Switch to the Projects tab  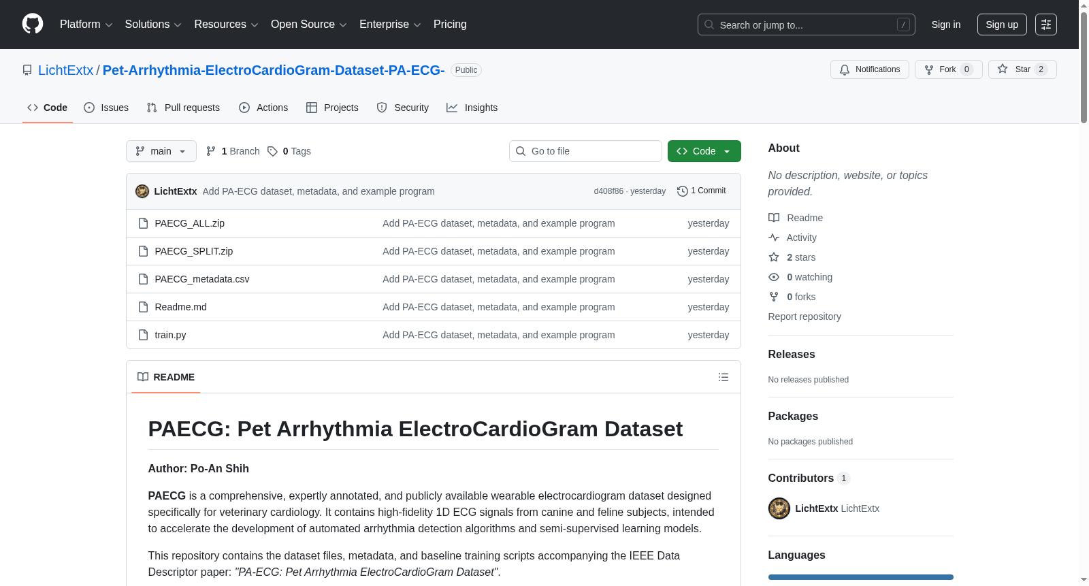click(x=332, y=108)
